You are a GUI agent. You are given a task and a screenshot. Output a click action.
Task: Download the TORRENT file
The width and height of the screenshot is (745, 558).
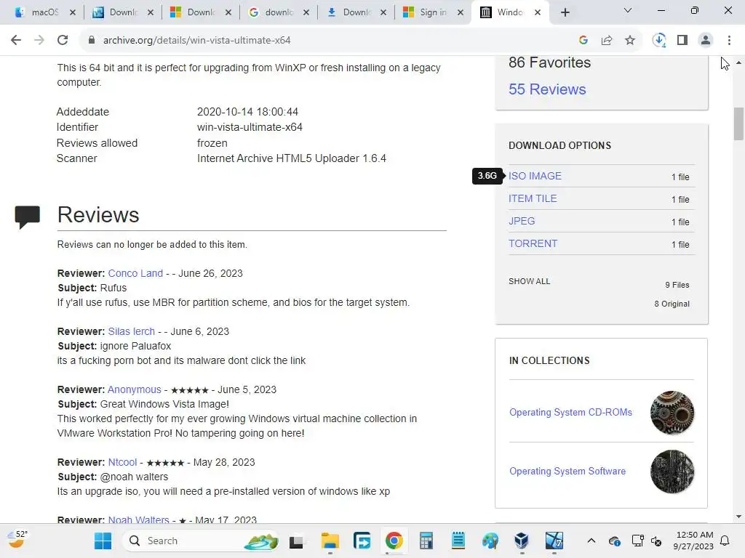coord(533,243)
